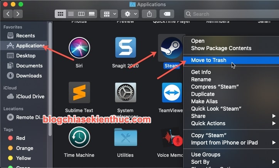Expand the Quick Actions submenu
Image resolution: width=279 pixels, height=168 pixels.
231,123
